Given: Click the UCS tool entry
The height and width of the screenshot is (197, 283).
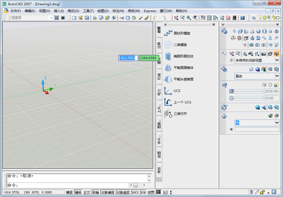Looking at the screenshot, I should click(x=177, y=91).
